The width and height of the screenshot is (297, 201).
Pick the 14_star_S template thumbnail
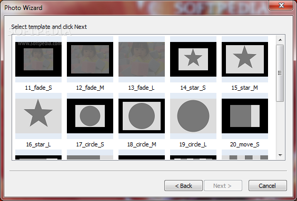click(x=193, y=59)
